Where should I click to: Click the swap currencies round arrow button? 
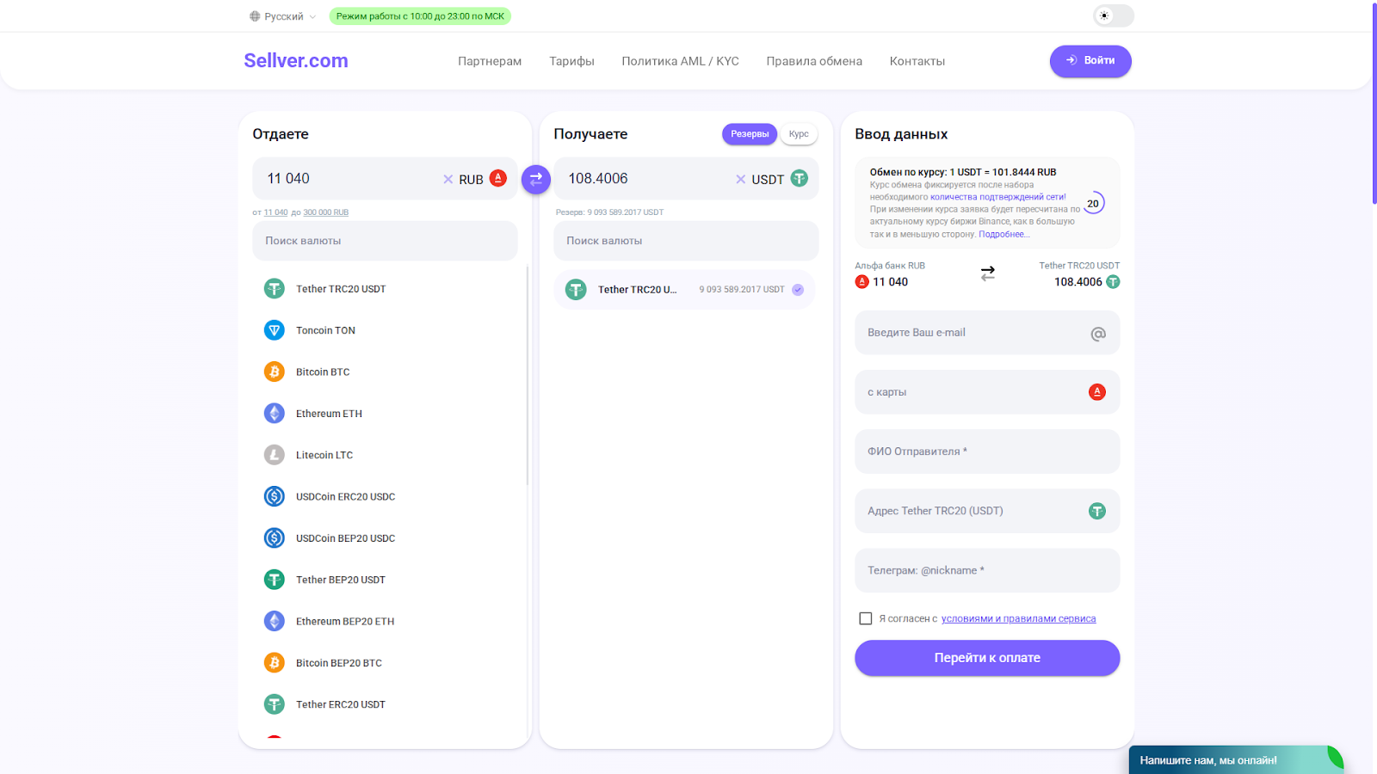pos(535,179)
